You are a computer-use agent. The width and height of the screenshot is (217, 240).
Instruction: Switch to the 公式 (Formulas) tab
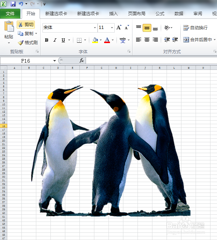pos(160,14)
